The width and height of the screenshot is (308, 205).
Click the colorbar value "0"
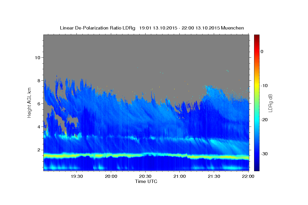click(262, 52)
